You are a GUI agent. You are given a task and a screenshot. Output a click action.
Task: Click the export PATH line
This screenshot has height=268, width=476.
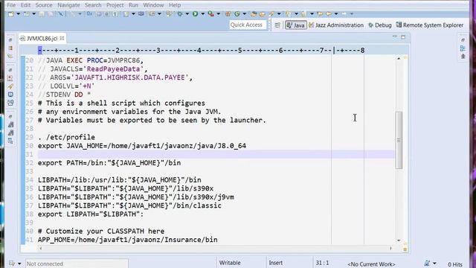click(109, 163)
